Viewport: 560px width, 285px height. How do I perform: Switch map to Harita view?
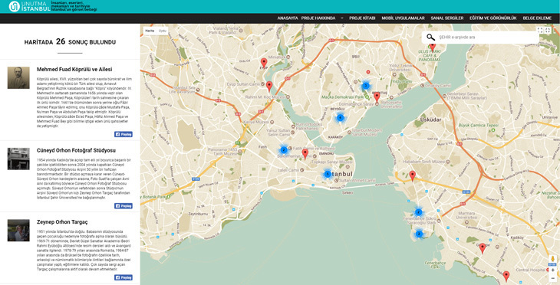pos(150,31)
